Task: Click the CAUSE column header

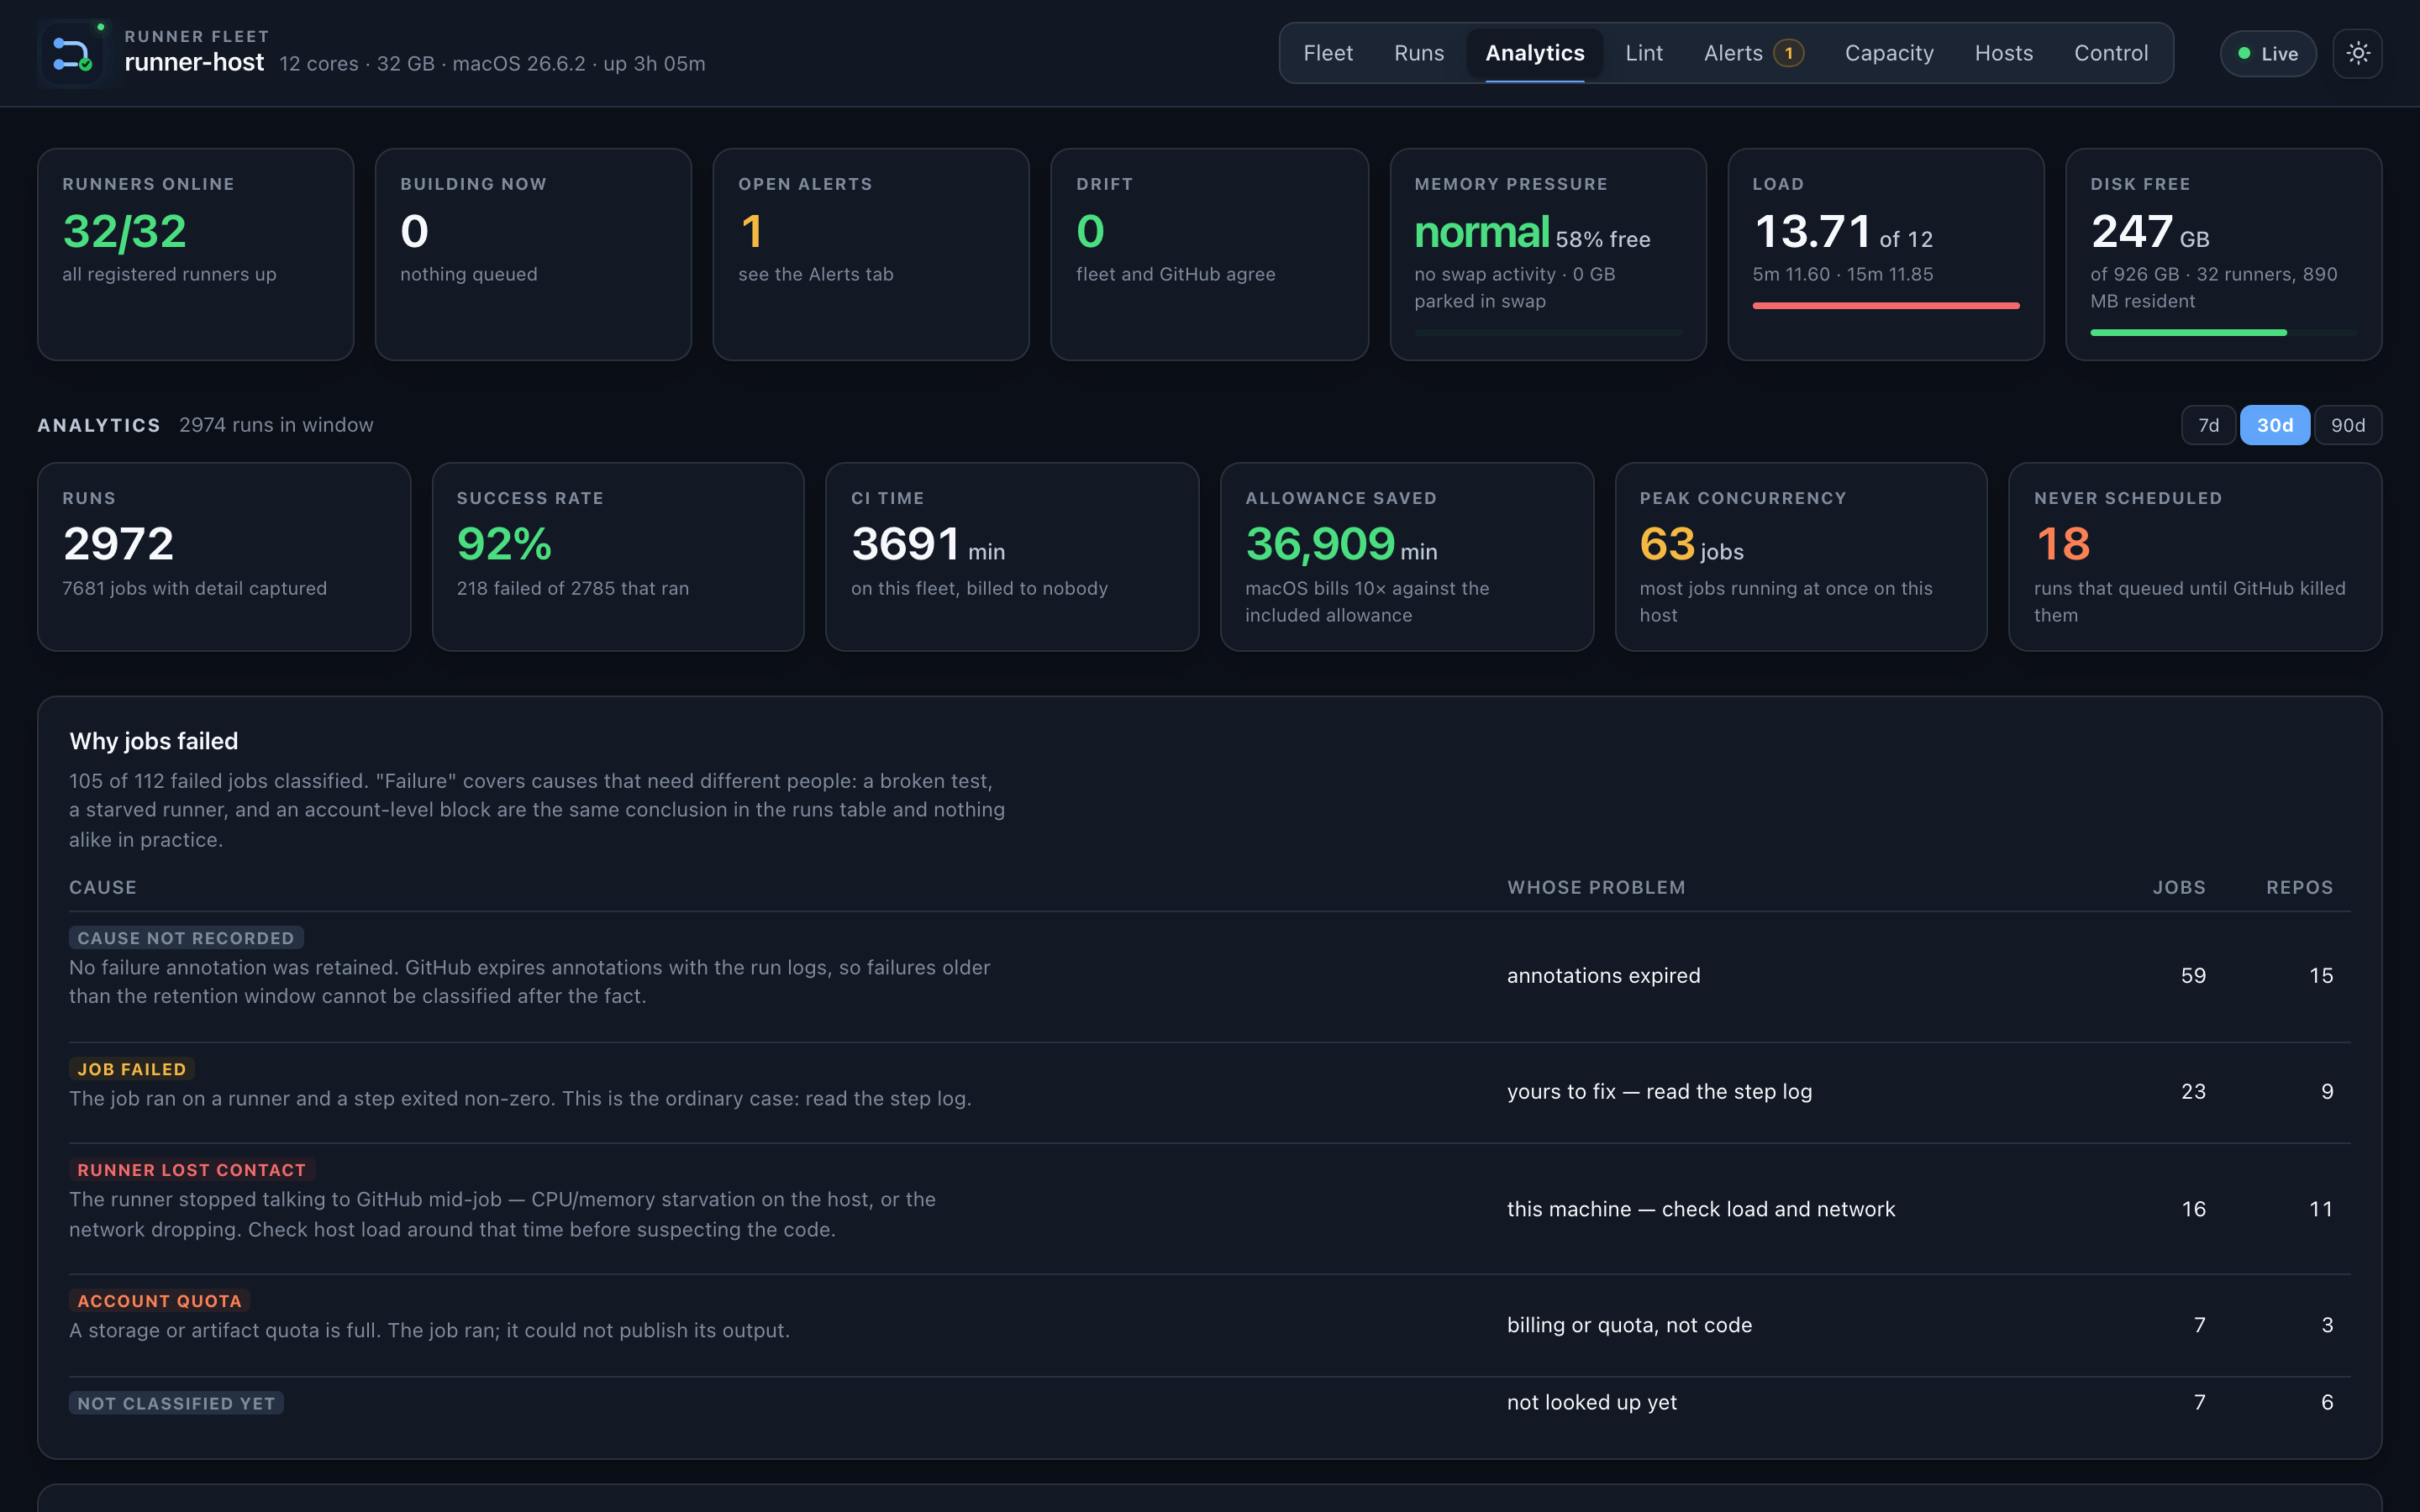Action: click(103, 887)
